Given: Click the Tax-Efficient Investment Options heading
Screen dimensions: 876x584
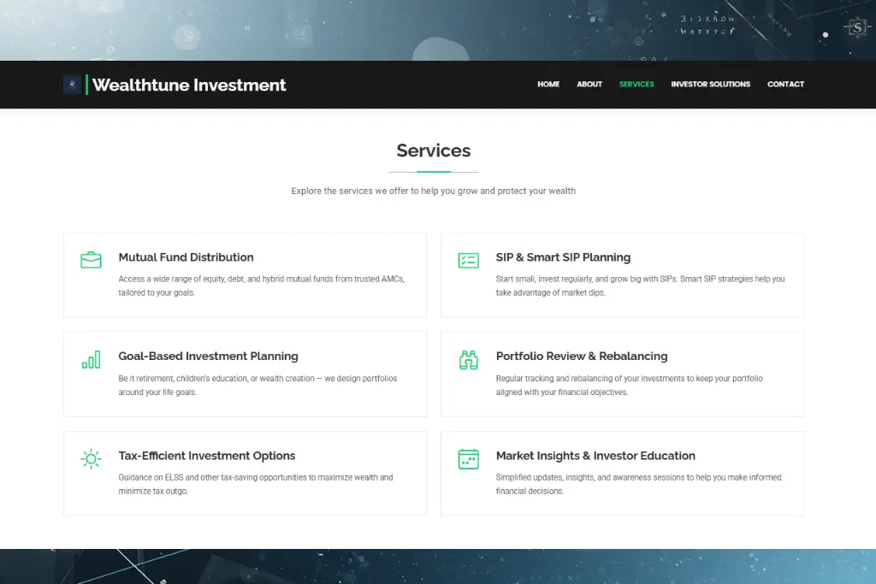Looking at the screenshot, I should coord(207,456).
